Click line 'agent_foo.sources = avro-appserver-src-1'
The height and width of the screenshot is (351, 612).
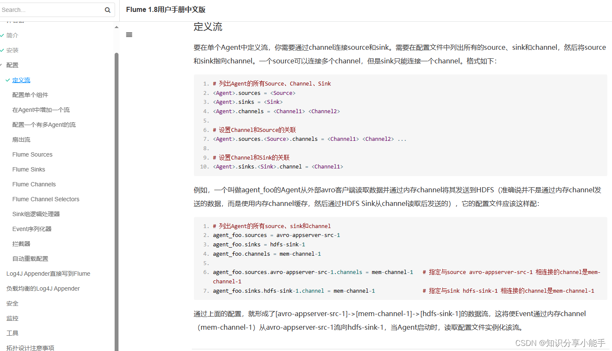pos(277,235)
